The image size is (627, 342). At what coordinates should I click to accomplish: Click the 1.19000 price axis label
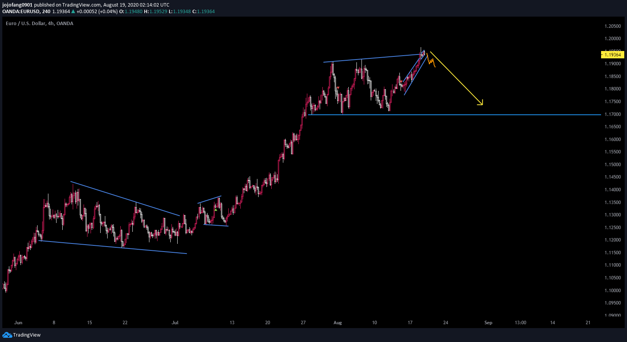point(613,64)
